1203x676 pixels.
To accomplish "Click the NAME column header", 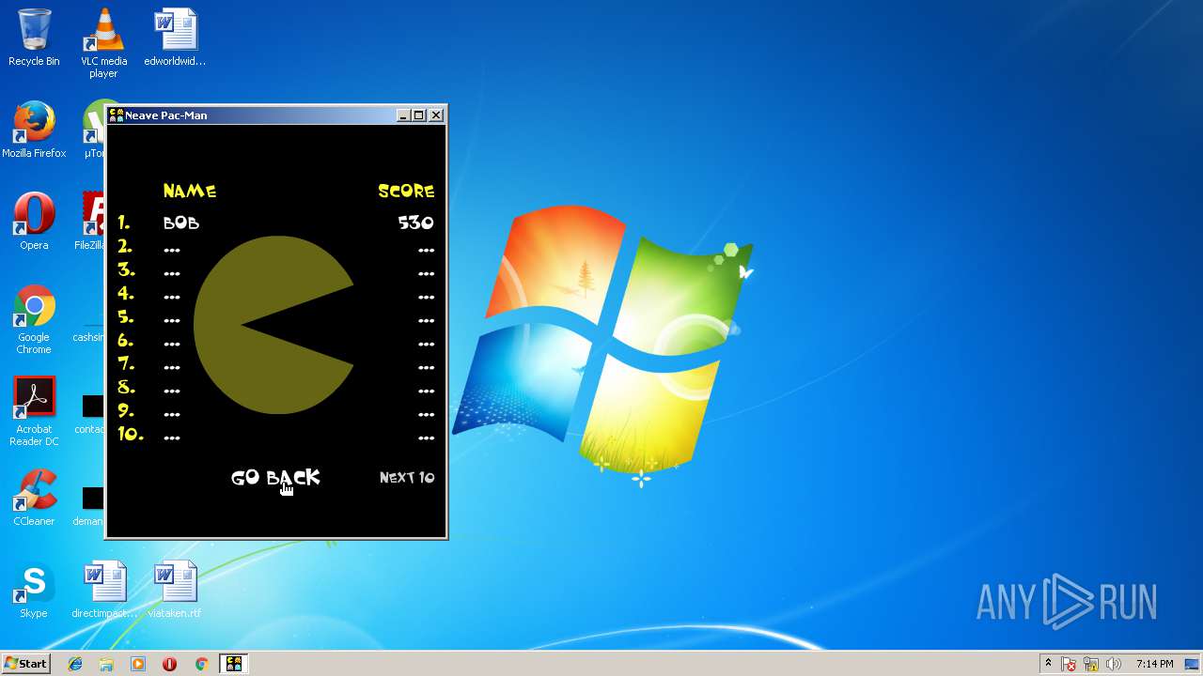I will (190, 191).
